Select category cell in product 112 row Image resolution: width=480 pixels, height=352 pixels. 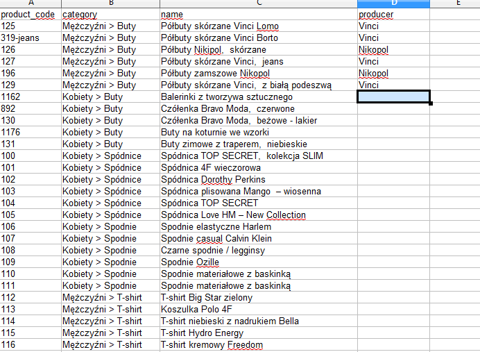click(x=110, y=297)
